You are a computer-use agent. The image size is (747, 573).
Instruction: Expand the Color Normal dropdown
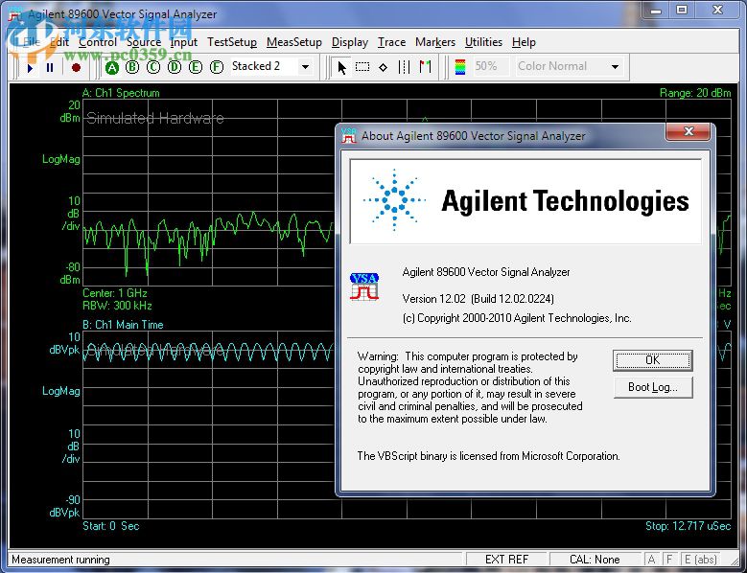(615, 67)
